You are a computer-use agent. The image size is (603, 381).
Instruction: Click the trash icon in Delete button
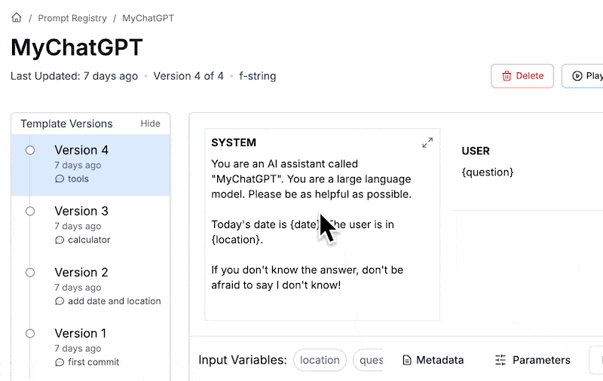507,76
